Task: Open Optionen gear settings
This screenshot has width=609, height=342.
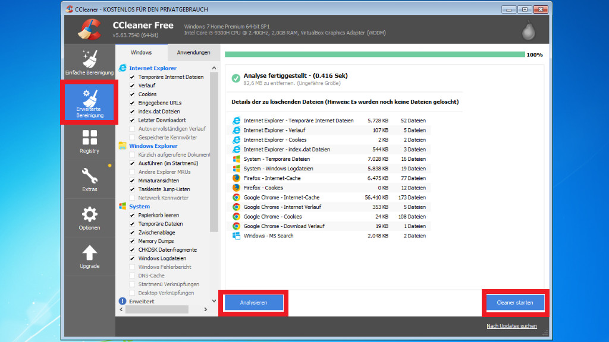Action: [89, 218]
